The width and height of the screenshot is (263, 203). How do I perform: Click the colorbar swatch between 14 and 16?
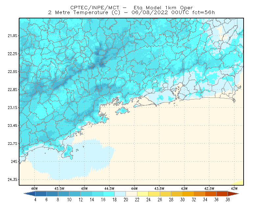97,193
